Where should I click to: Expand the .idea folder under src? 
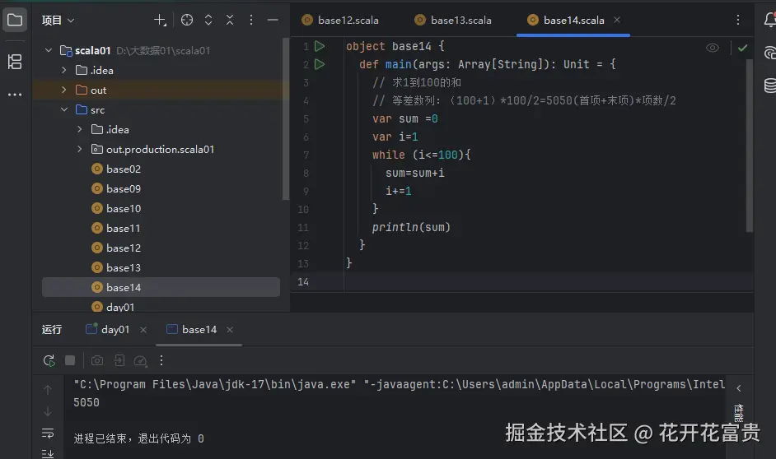[80, 129]
